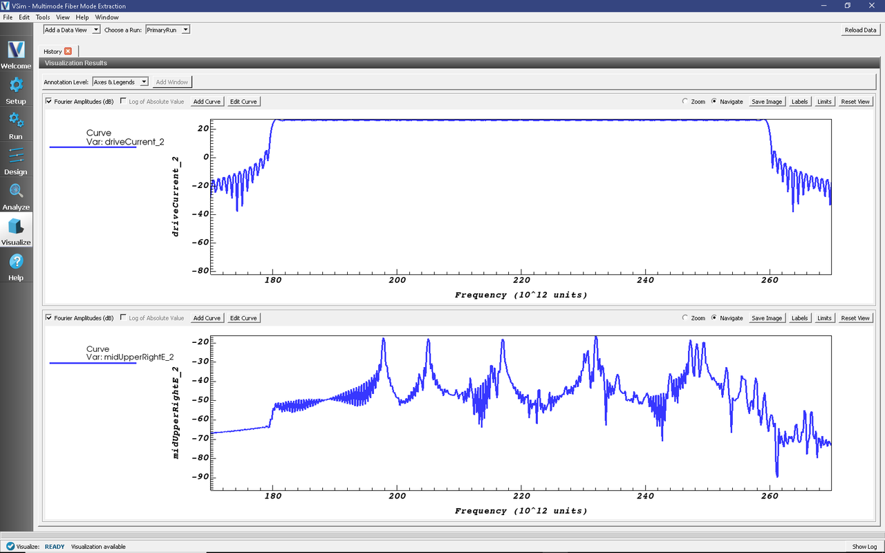Open the Tools menu
This screenshot has width=885, height=553.
coord(42,17)
